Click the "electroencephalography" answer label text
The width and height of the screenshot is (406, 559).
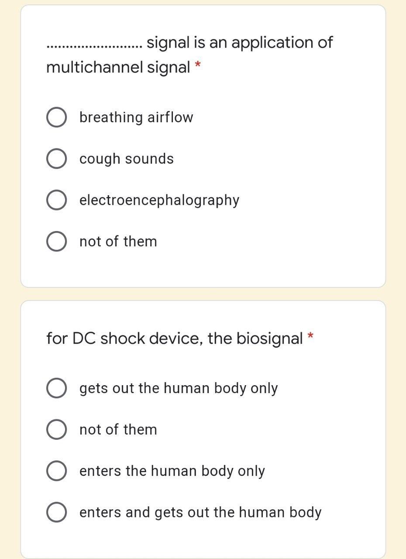[159, 200]
